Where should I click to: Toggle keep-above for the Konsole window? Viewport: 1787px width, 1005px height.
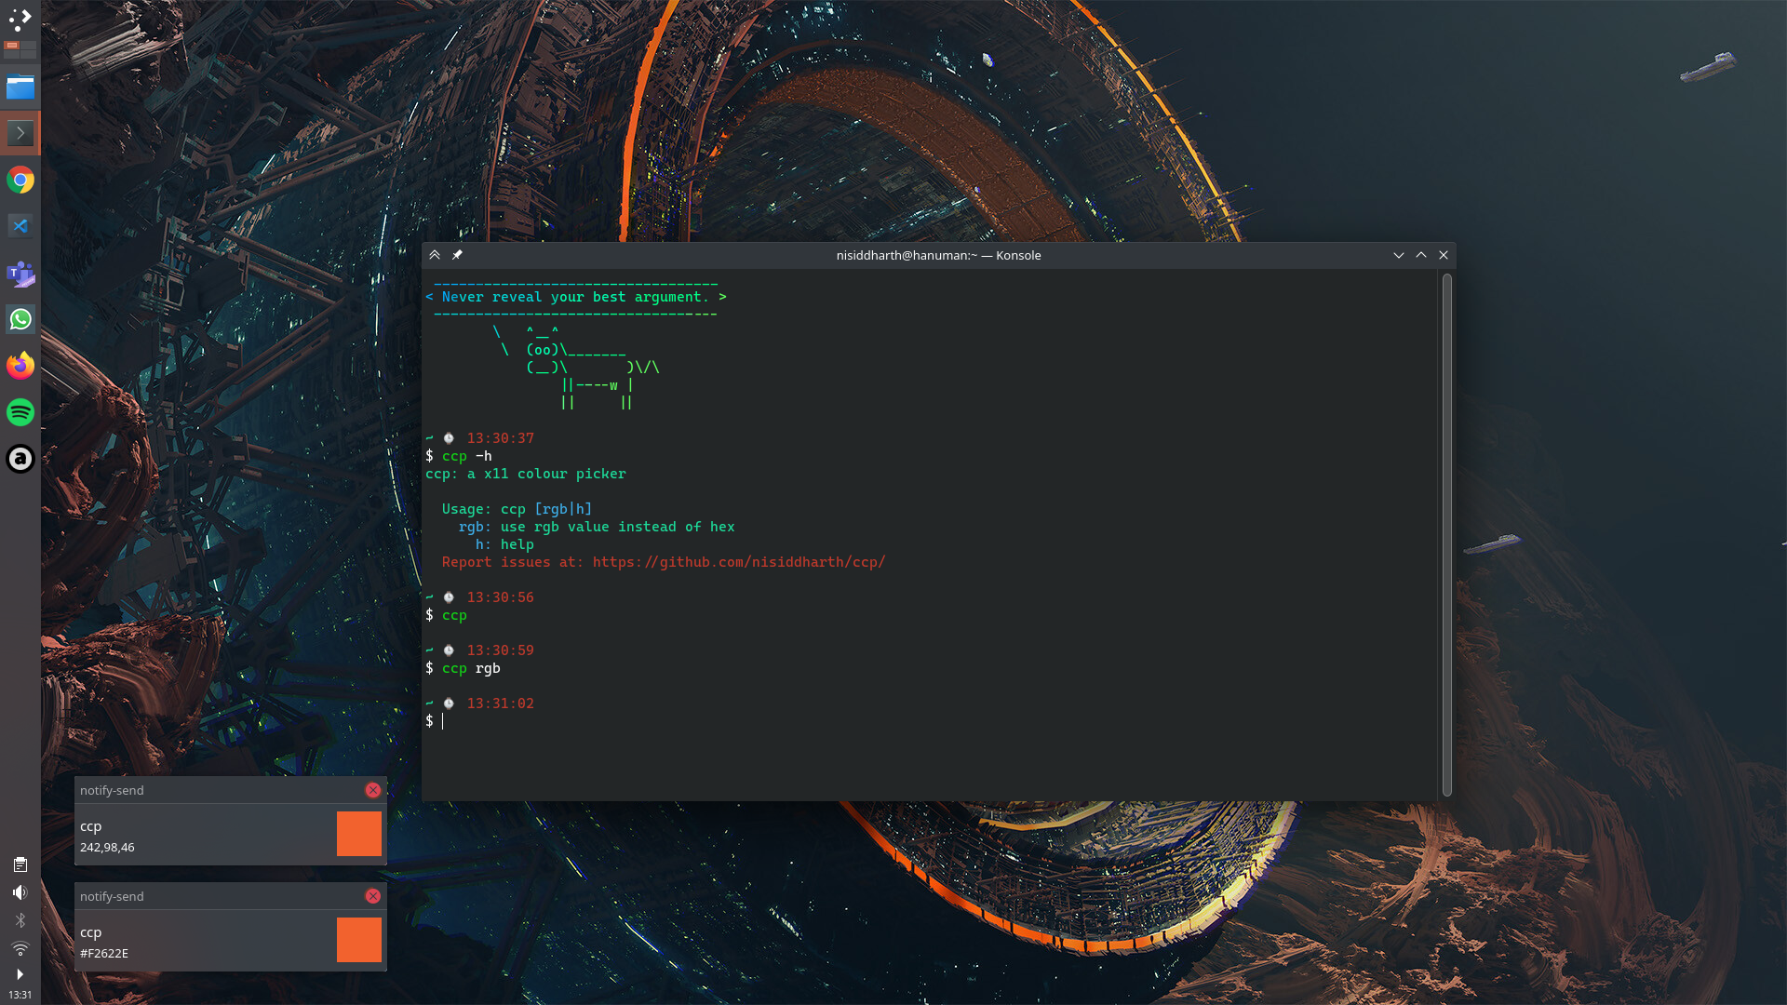pyautogui.click(x=435, y=255)
